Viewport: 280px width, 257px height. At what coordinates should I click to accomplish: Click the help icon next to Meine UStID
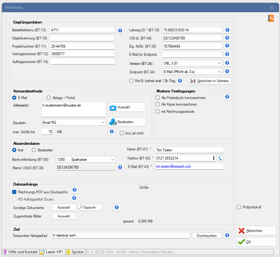[120, 167]
